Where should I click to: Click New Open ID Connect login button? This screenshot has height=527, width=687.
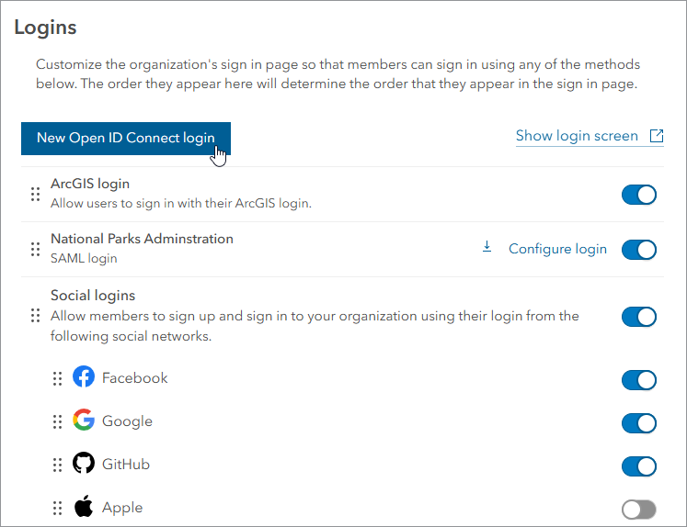coord(125,139)
